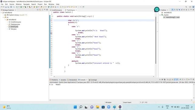Viewport: 195px width, 110px height.
Task: Minimize the Console view panel
Action: coord(191,79)
